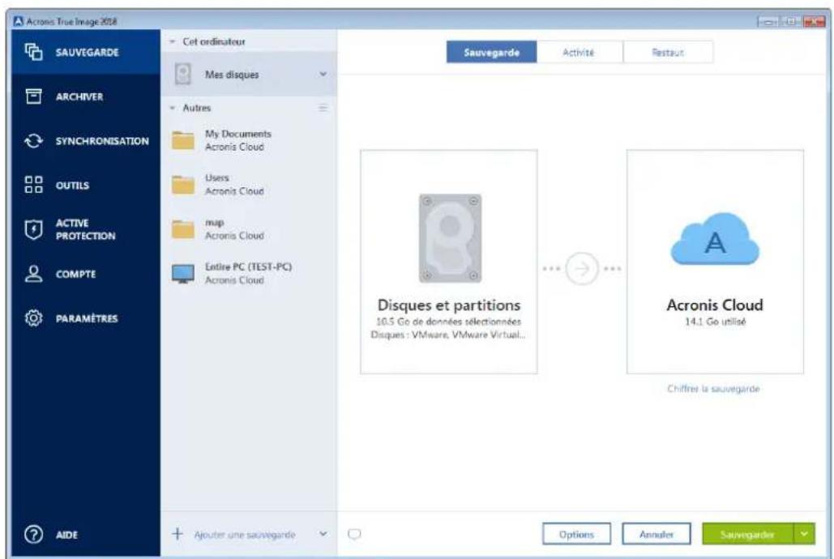Click Disques et partitions heading
This screenshot has height=559, width=834.
[x=449, y=305]
